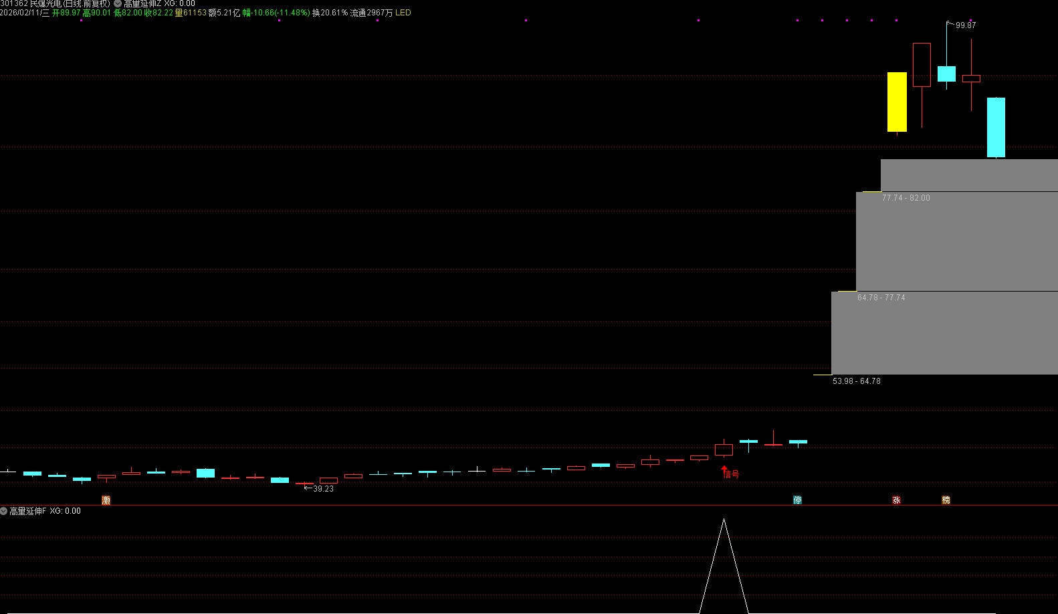
Task: Click the 额5.21亿 amount value
Action: (225, 13)
